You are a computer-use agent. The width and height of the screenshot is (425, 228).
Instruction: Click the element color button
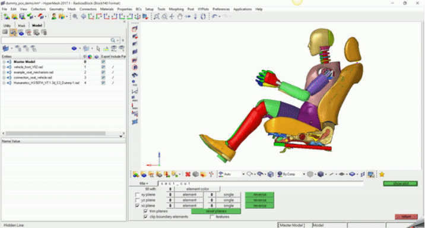pyautogui.click(x=198, y=189)
